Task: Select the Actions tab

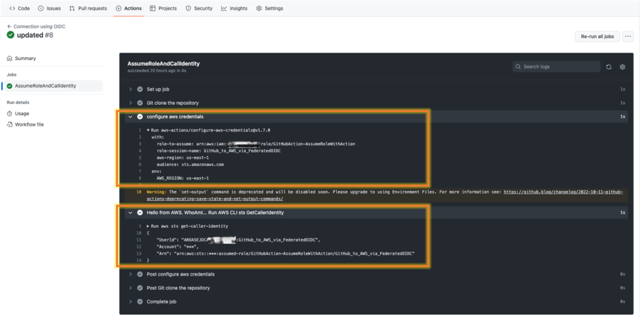Action: pos(129,8)
